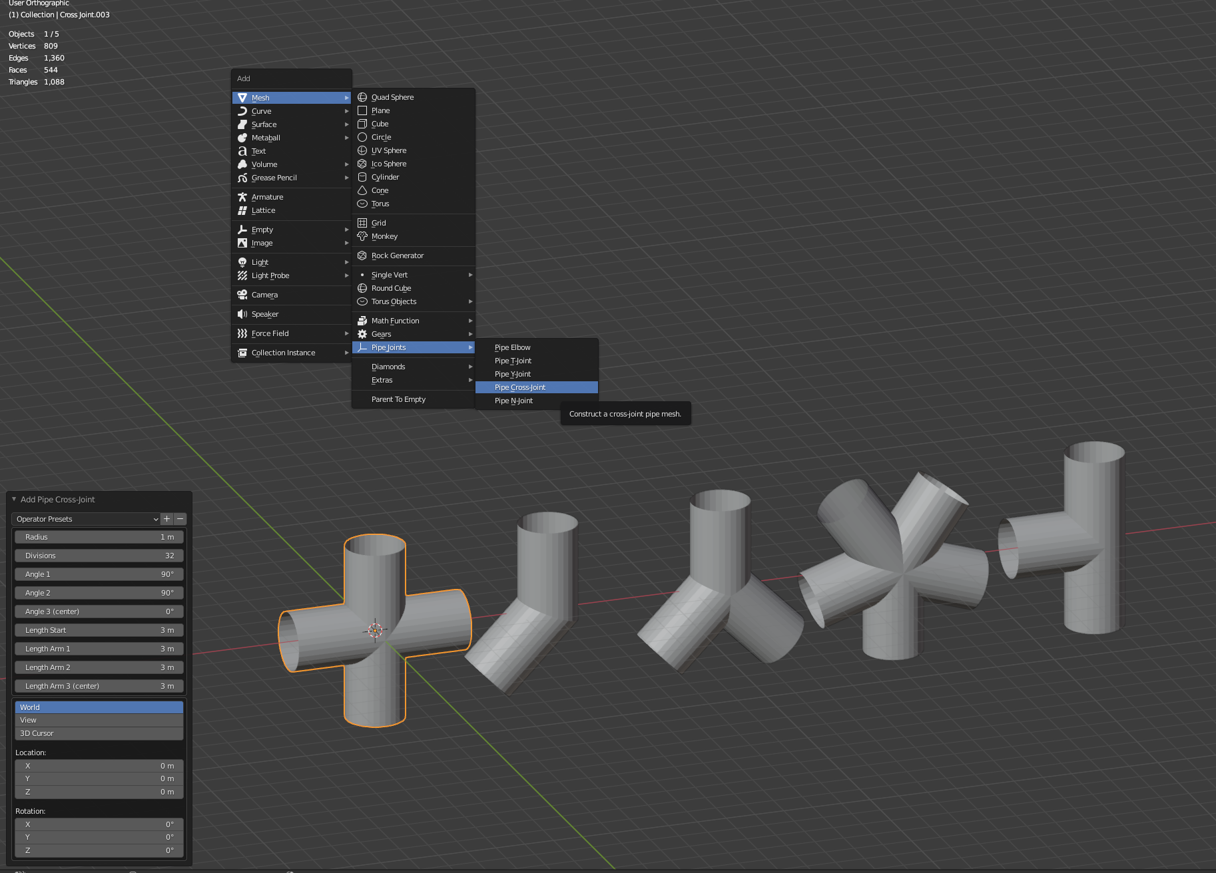Click the Lattice icon

click(x=242, y=210)
